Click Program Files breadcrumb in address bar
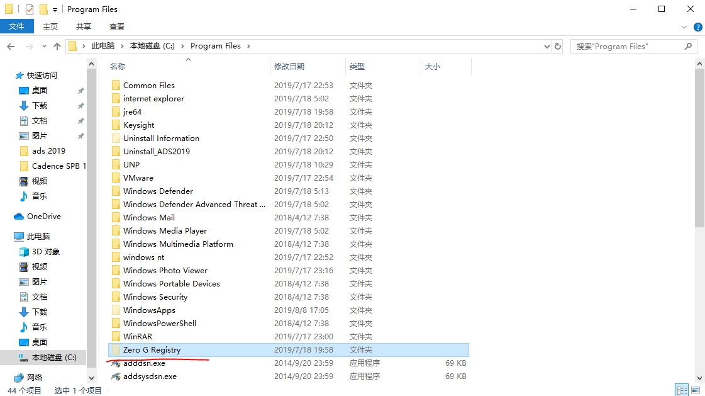 pyautogui.click(x=215, y=46)
